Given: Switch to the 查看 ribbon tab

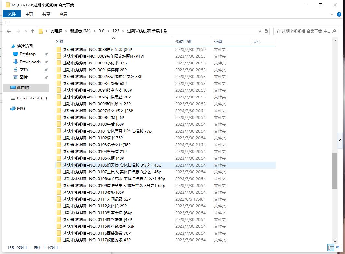Looking at the screenshot, I should [63, 14].
